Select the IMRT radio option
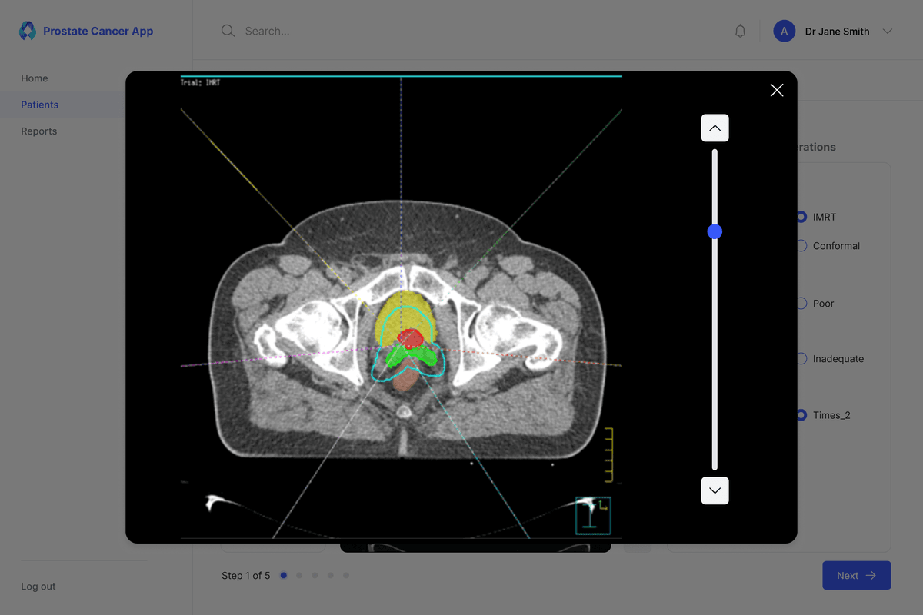Screen dimensions: 923x615 tap(801, 217)
